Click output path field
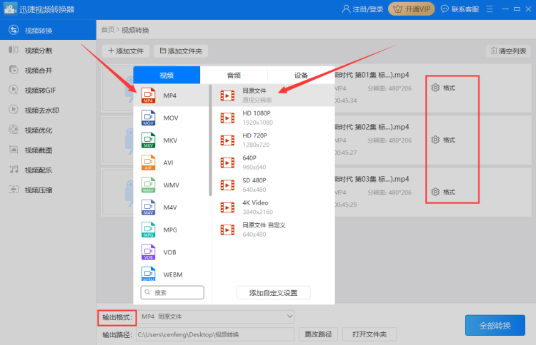 215,334
